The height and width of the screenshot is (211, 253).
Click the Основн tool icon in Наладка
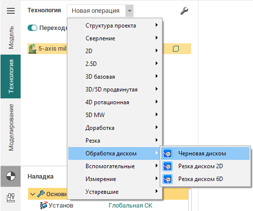coord(41,194)
